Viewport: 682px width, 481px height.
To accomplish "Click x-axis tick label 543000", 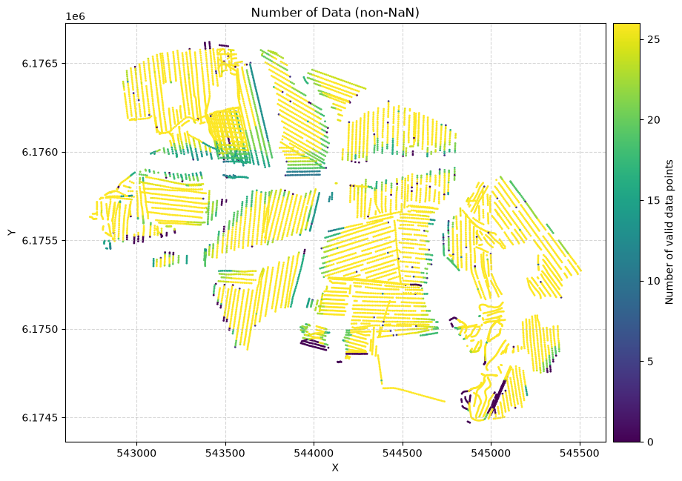I will pyautogui.click(x=136, y=453).
